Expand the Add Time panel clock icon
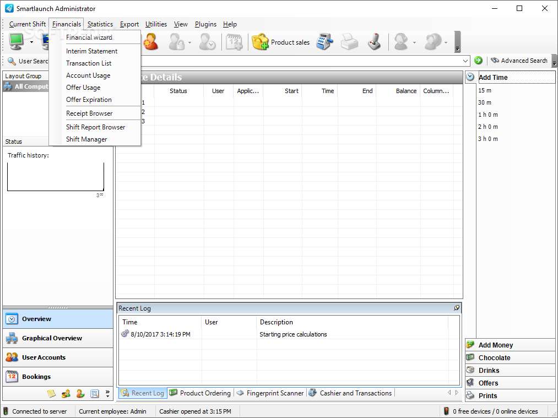This screenshot has width=558, height=418. [470, 77]
